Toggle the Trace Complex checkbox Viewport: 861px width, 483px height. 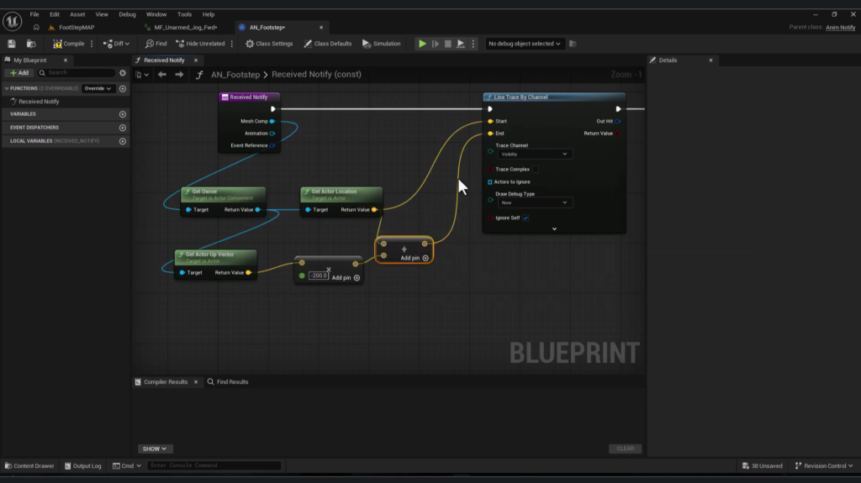[x=536, y=170]
